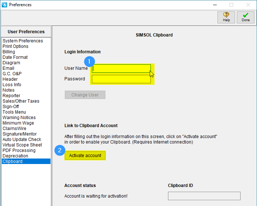
Task: Open Warning Notices preferences
Action: tap(26, 117)
